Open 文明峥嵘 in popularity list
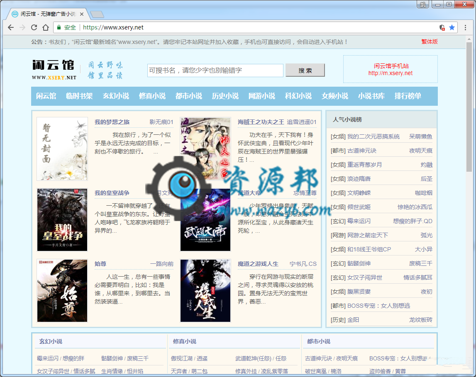The height and width of the screenshot is (377, 476). pyautogui.click(x=359, y=193)
